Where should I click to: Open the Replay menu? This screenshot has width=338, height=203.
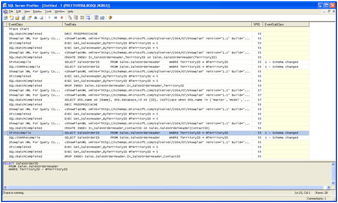38,11
